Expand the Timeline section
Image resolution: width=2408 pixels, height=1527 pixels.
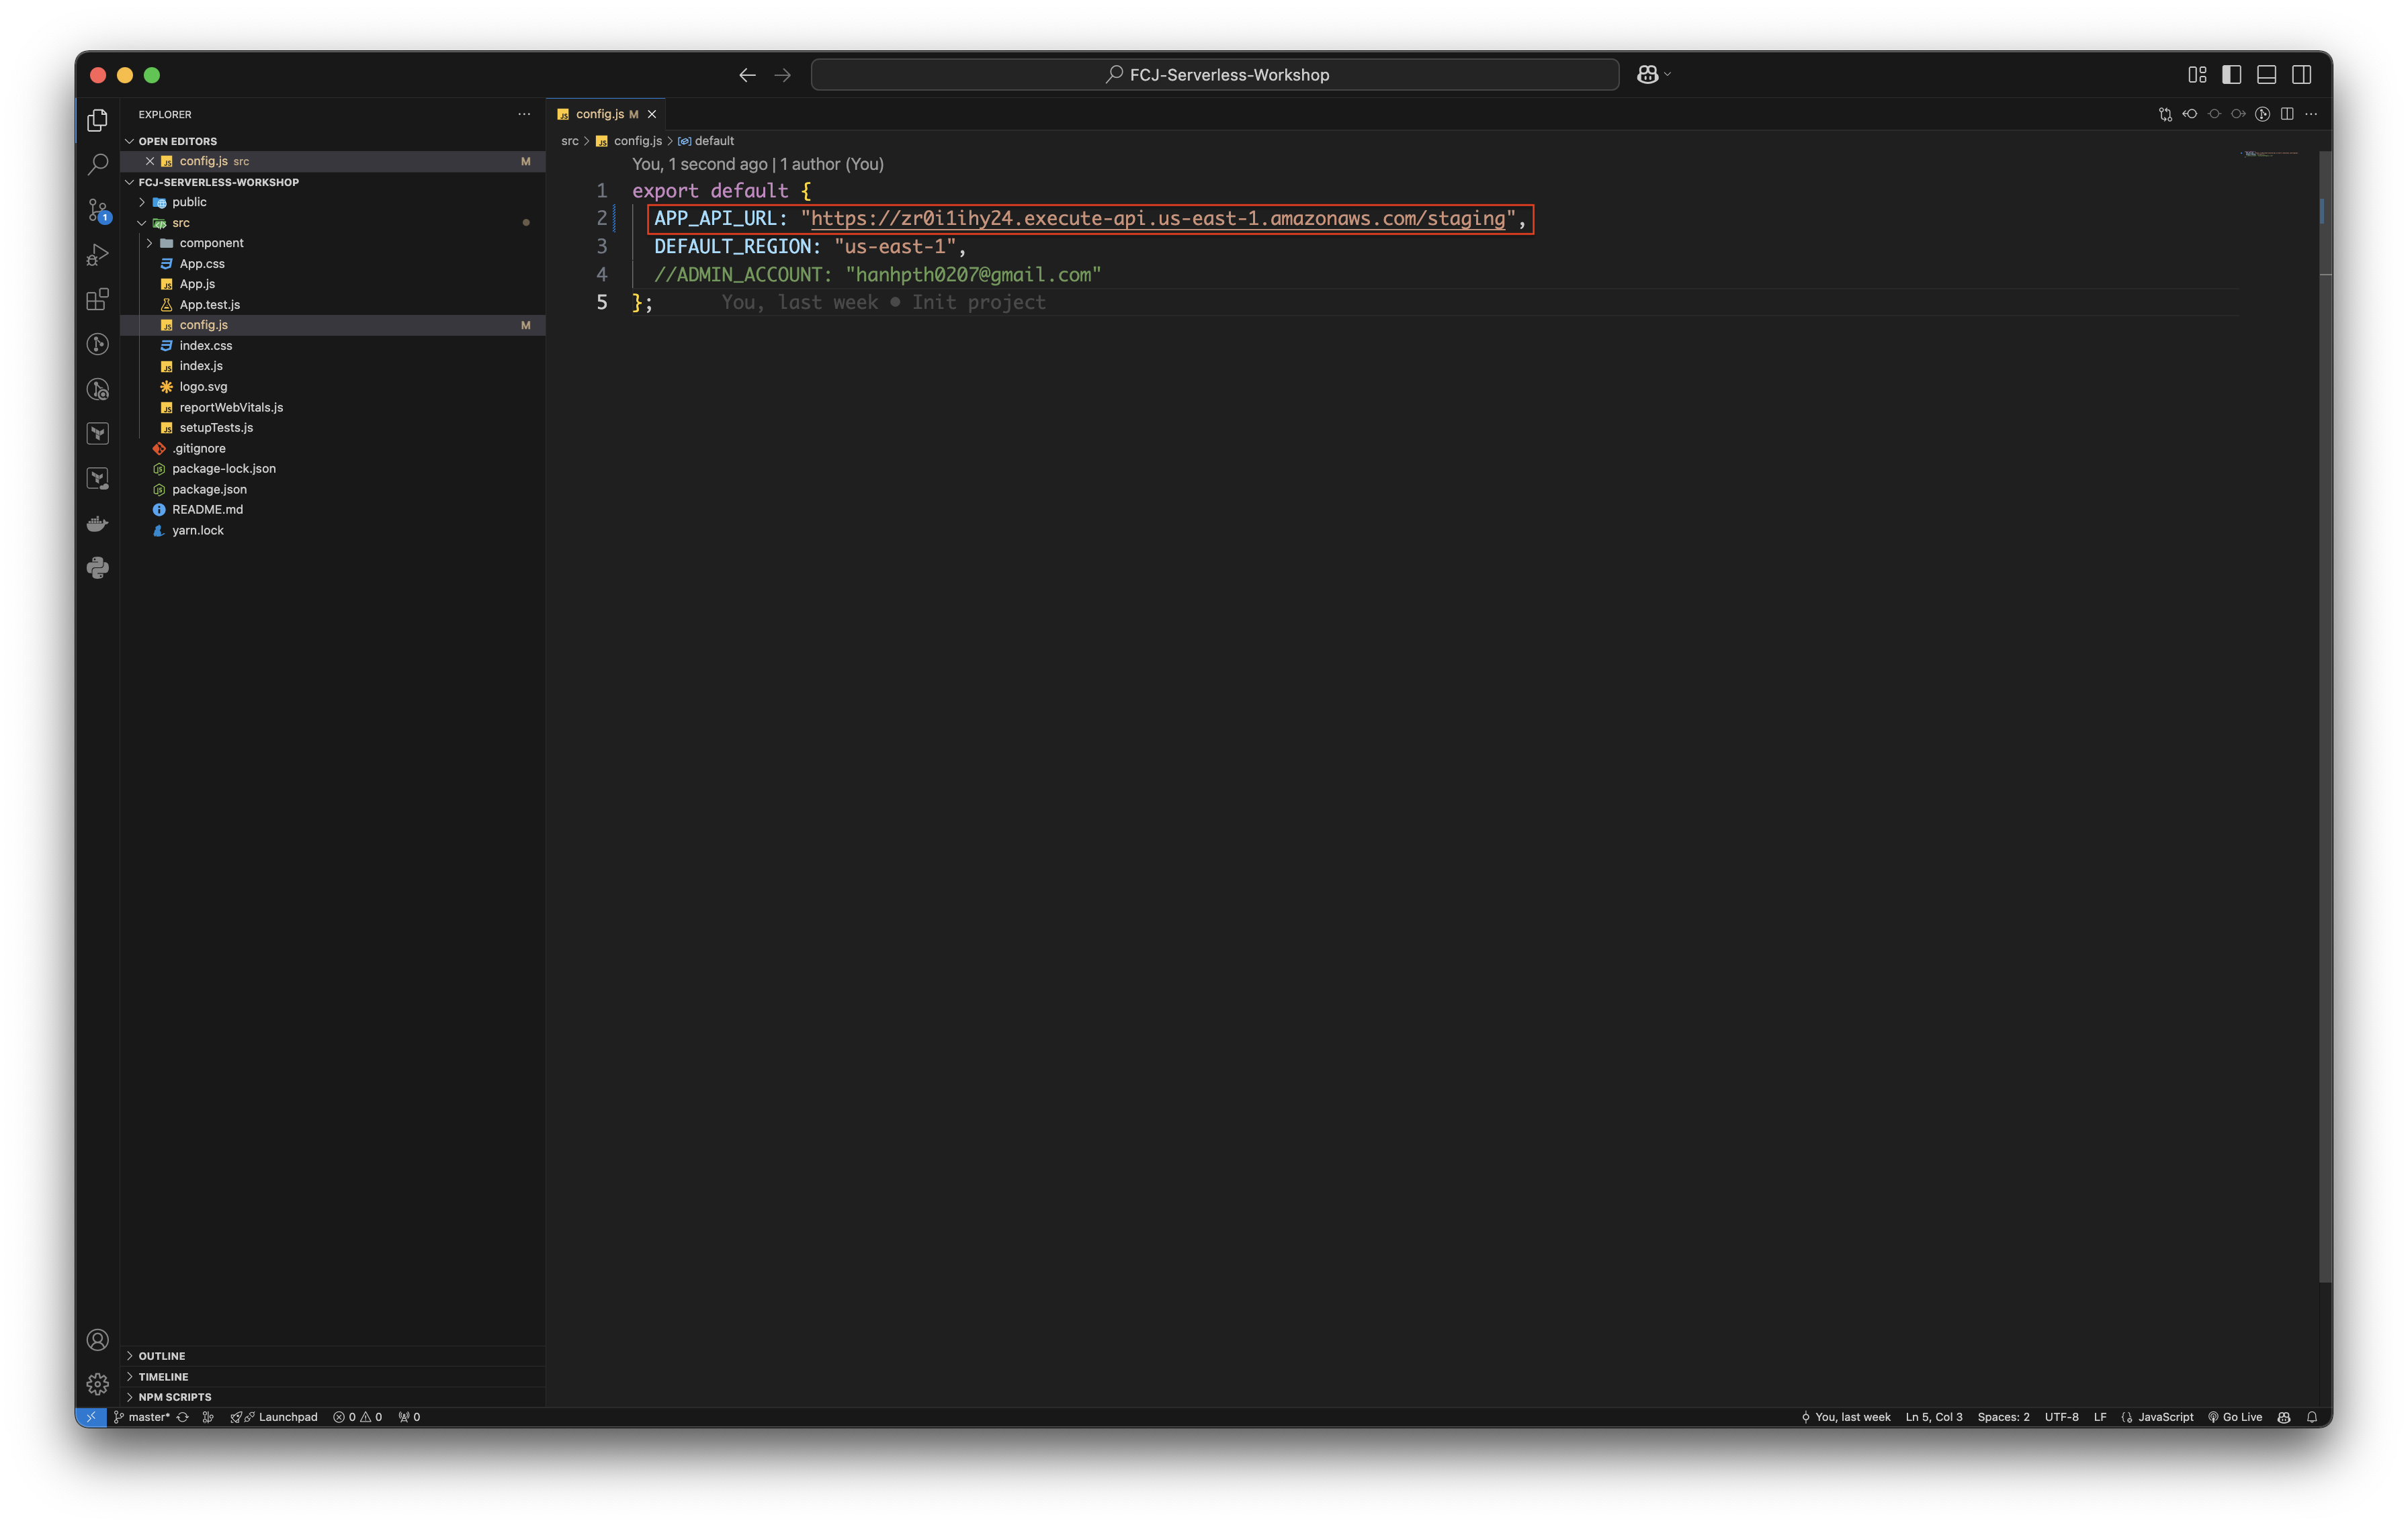[163, 1377]
